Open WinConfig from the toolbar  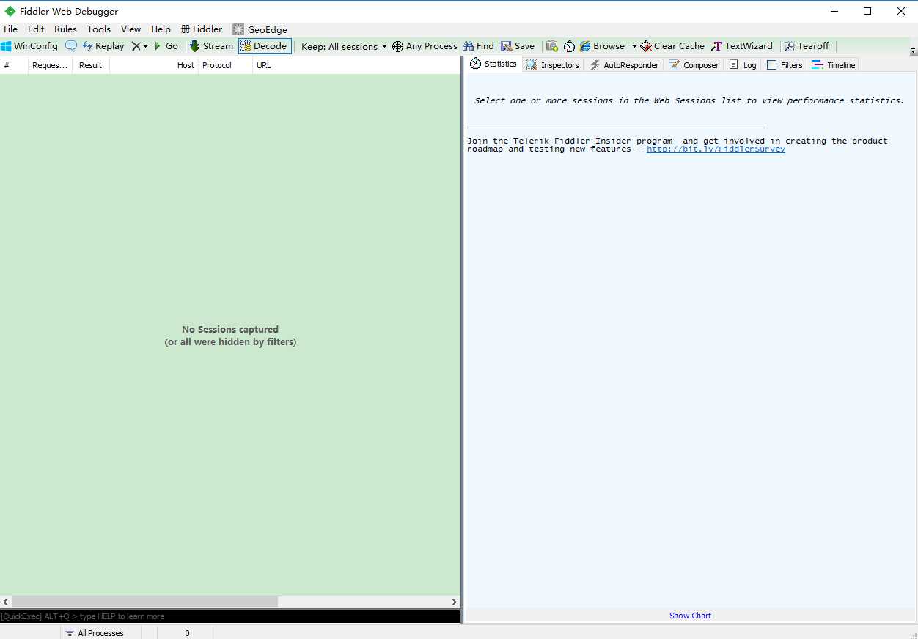(x=29, y=45)
